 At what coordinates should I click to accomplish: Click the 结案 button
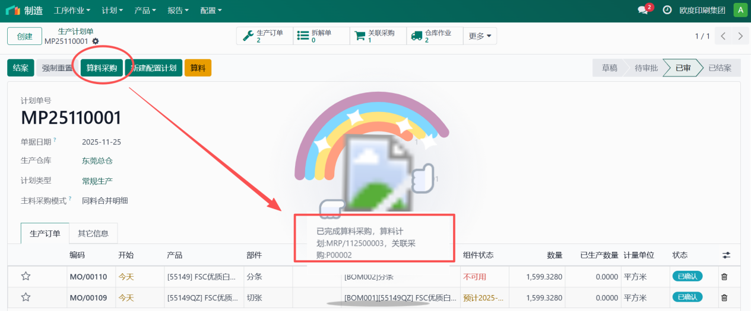pos(21,68)
